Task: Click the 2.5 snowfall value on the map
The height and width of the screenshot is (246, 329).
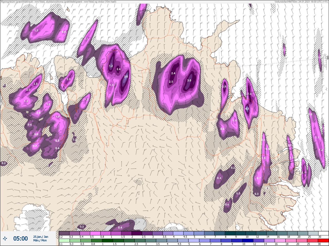Action: click(171, 82)
